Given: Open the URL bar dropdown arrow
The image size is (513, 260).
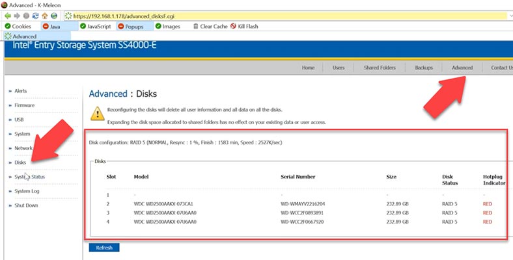Looking at the screenshot, I should click(510, 16).
